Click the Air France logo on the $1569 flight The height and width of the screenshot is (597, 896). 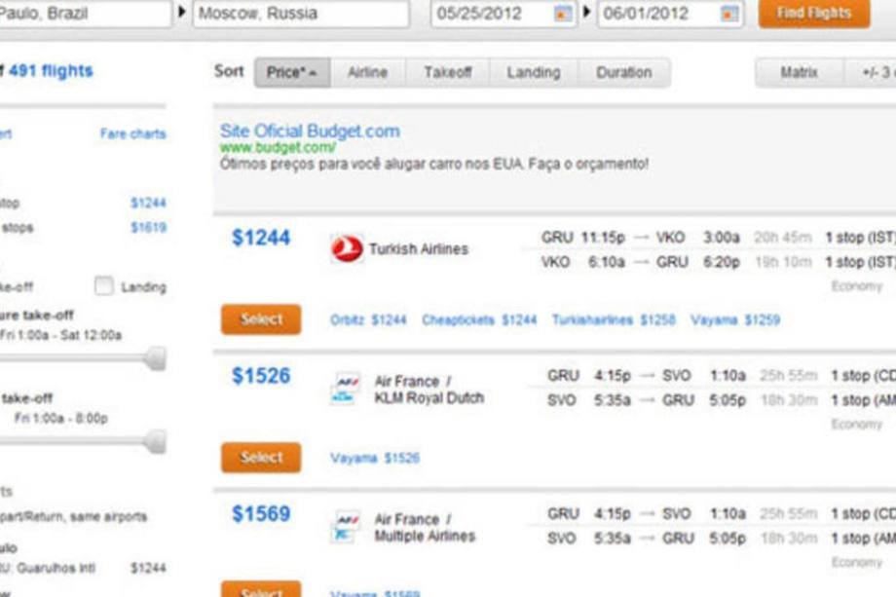[x=347, y=526]
